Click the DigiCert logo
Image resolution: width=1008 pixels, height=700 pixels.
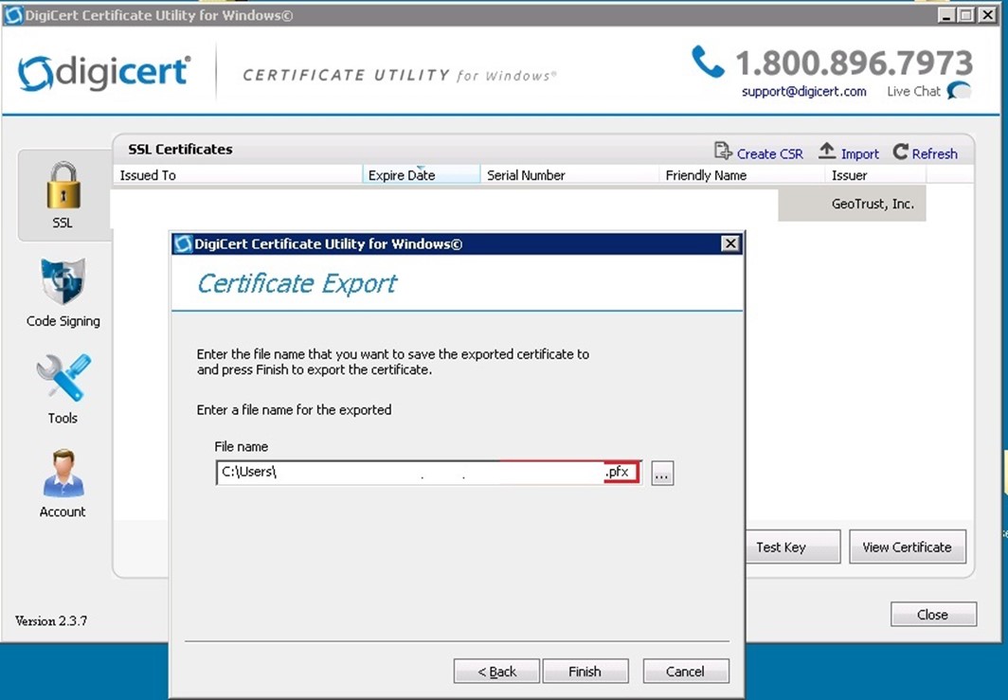pos(104,73)
